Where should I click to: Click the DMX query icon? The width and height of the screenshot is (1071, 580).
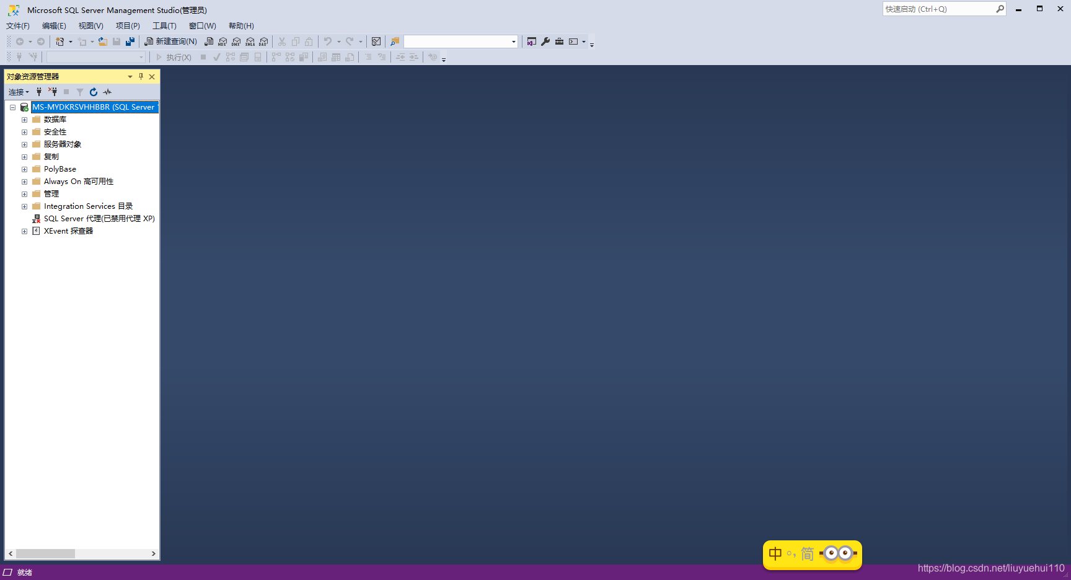pyautogui.click(x=236, y=42)
